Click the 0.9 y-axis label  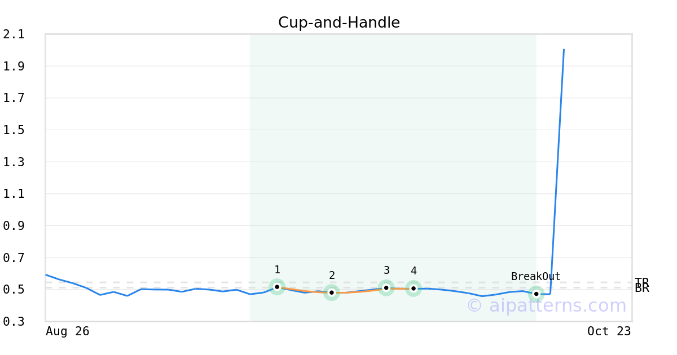(14, 226)
